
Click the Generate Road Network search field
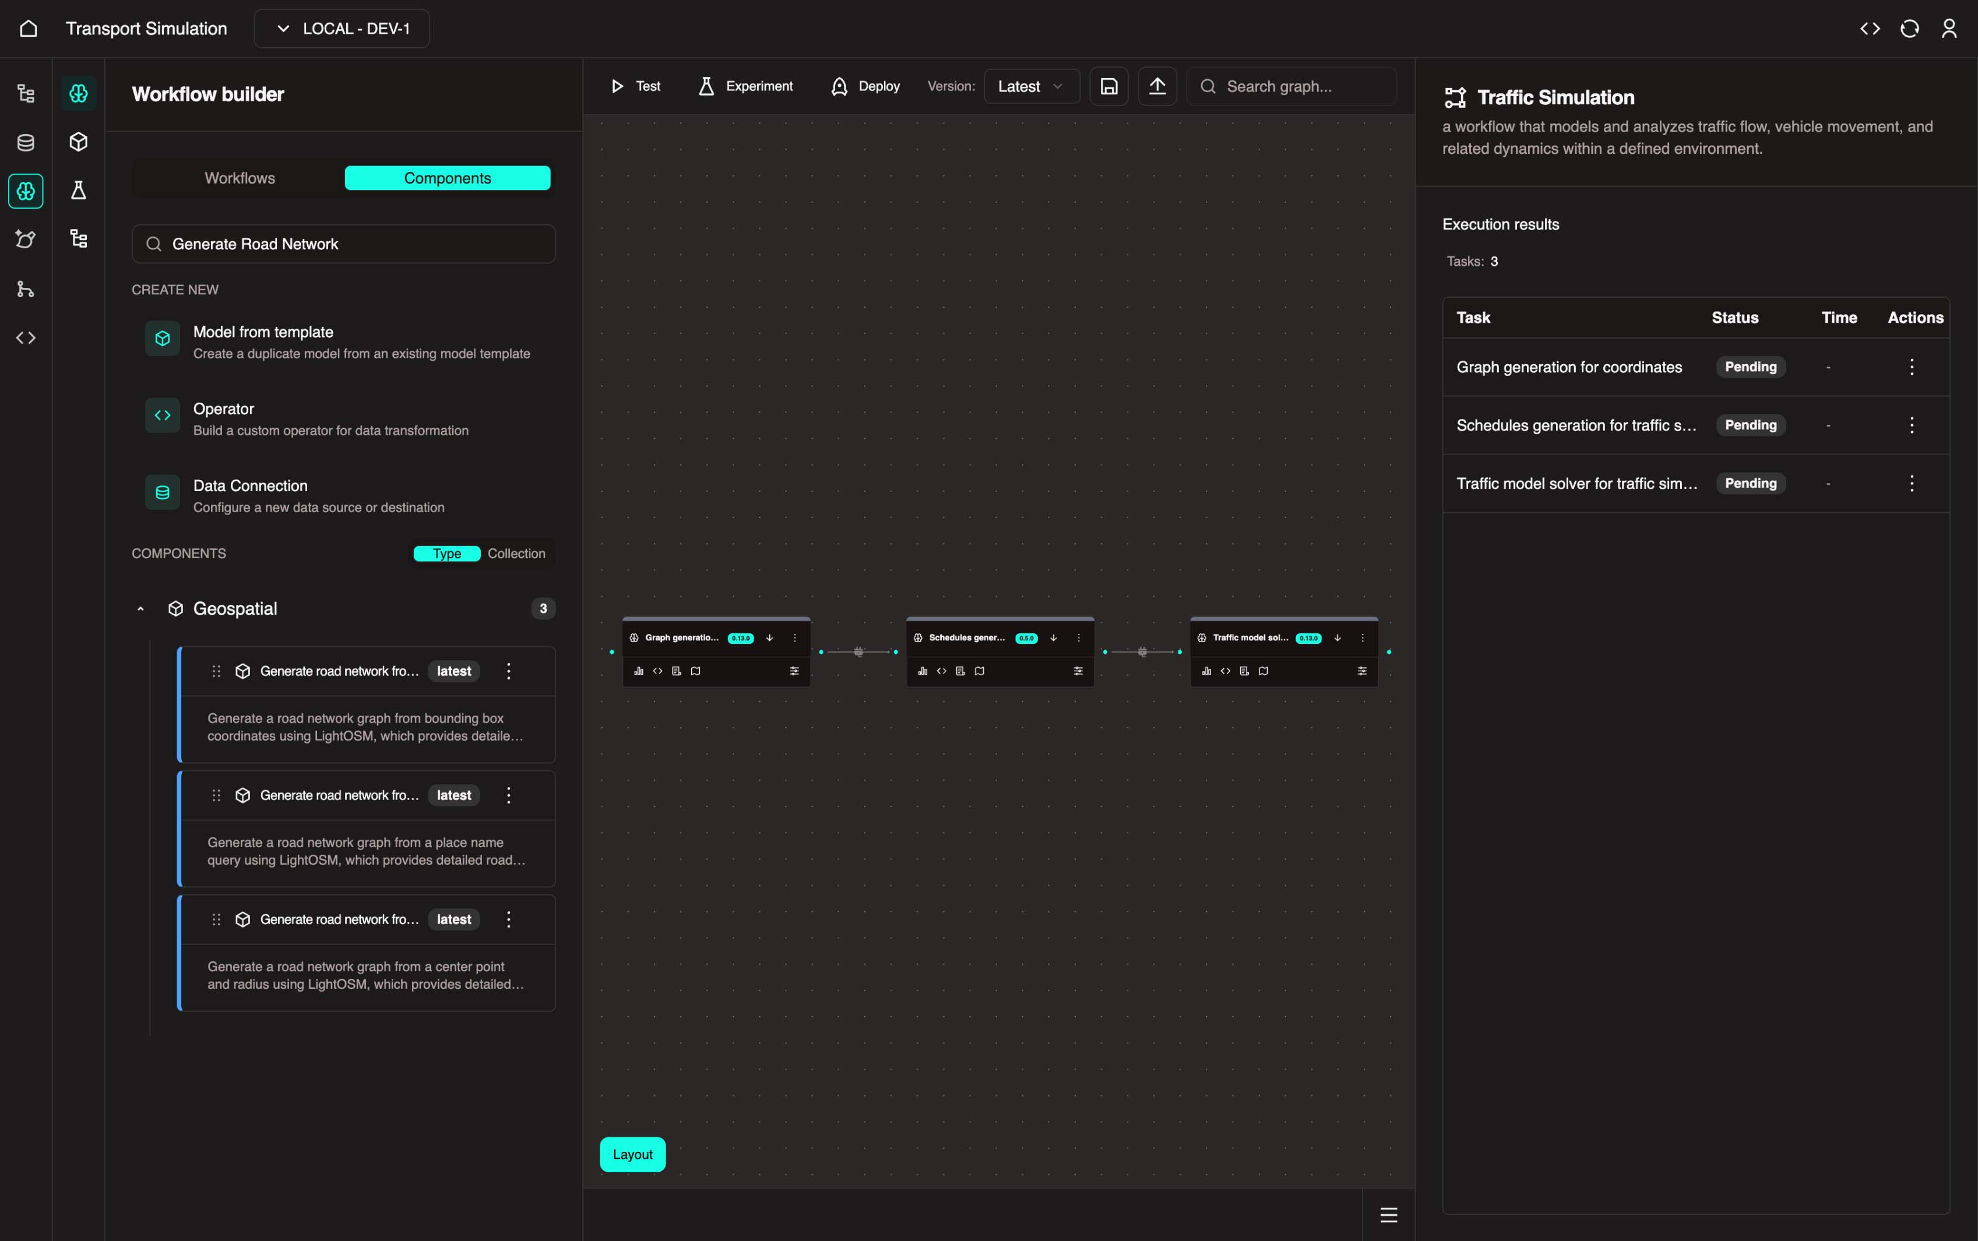point(343,244)
